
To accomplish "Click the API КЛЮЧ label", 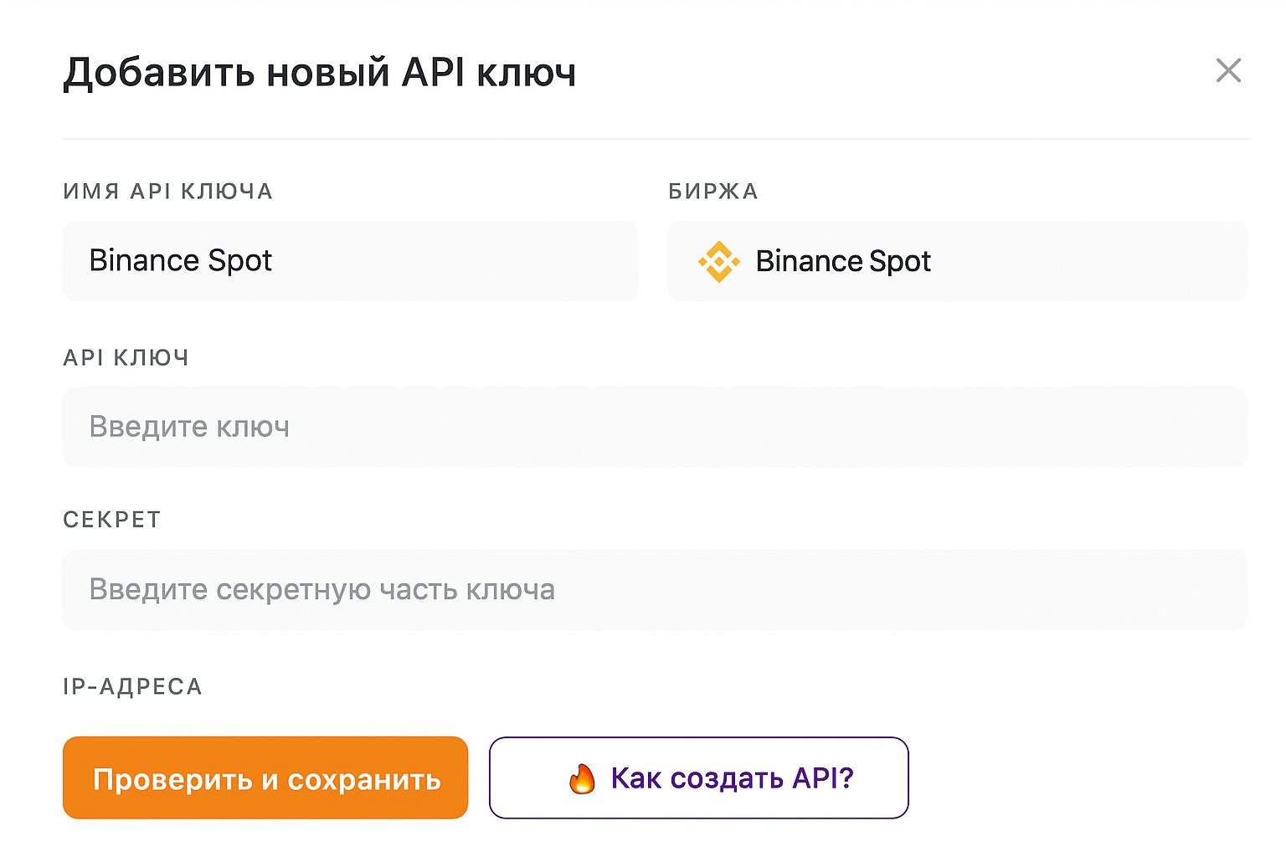I will [126, 358].
